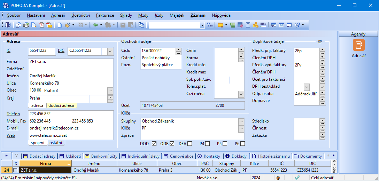
Task: Click the gold coins toolbar icon
Action: pos(256,25)
